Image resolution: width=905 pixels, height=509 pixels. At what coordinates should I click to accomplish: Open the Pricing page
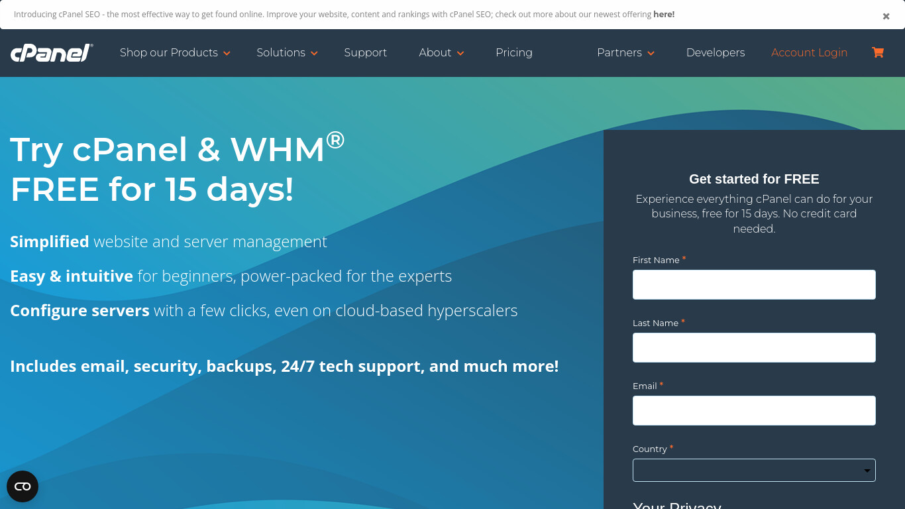pyautogui.click(x=514, y=52)
